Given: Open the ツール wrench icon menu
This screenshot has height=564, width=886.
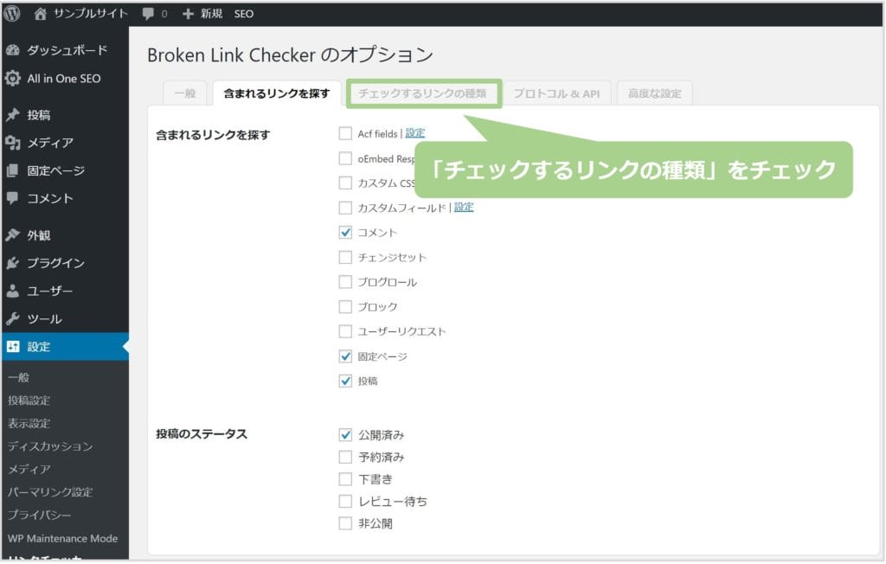Looking at the screenshot, I should tap(12, 318).
